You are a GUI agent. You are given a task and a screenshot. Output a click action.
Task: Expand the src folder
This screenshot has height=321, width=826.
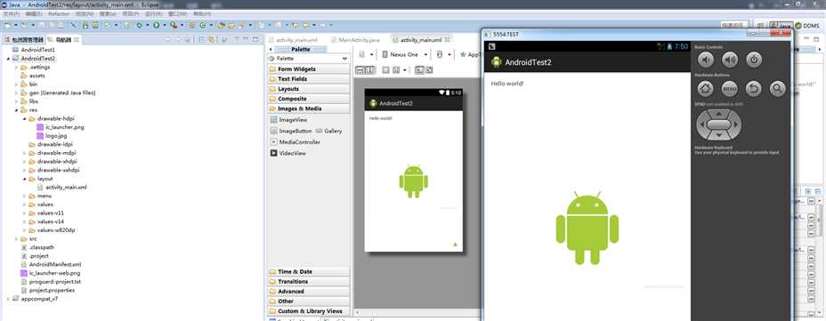point(16,239)
